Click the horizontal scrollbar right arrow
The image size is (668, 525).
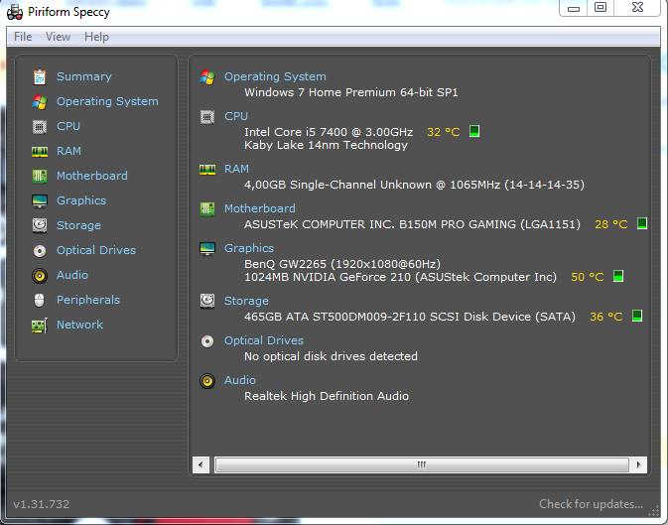point(638,464)
